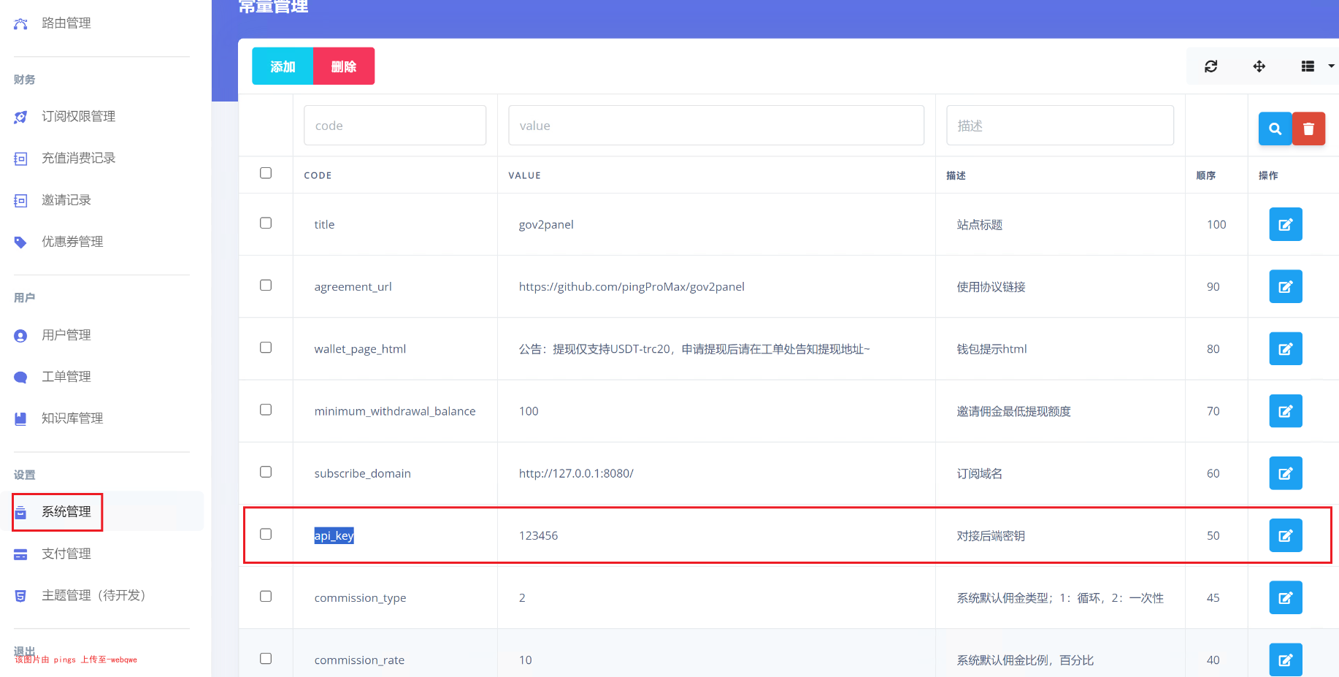Edit the commission_type row
The image size is (1339, 677).
(x=1286, y=597)
